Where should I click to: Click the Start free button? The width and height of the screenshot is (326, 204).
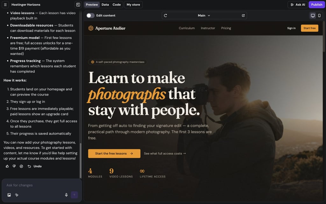[x=309, y=28]
